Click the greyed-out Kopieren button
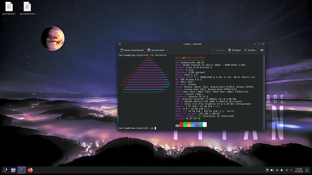The height and width of the screenshot is (175, 312). (x=218, y=50)
